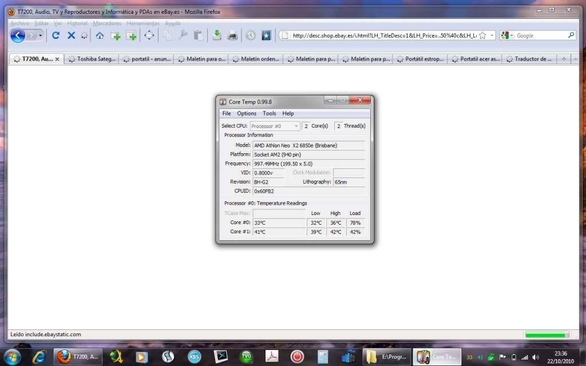Open Core Temp Help menu
The image size is (586, 366).
coord(288,113)
